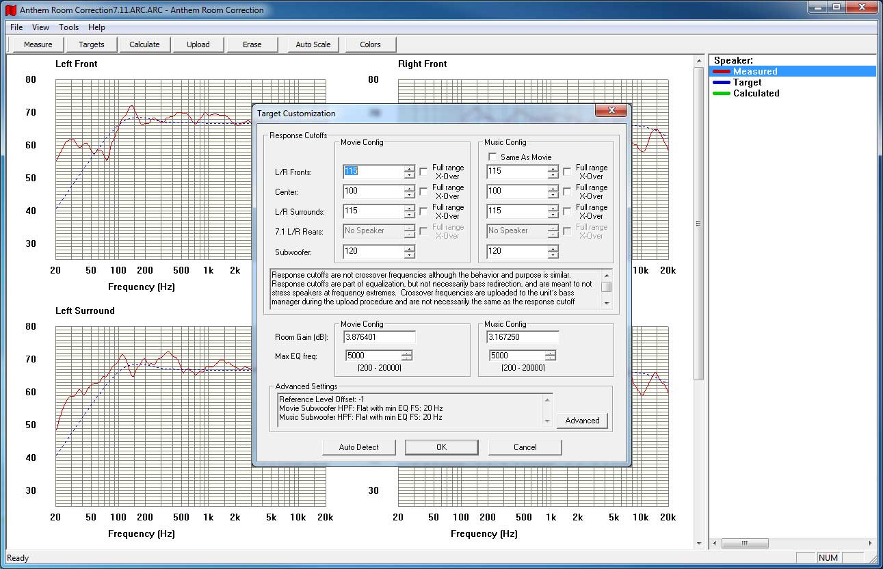Open the File menu
Screen dimensions: 883x569
click(16, 27)
